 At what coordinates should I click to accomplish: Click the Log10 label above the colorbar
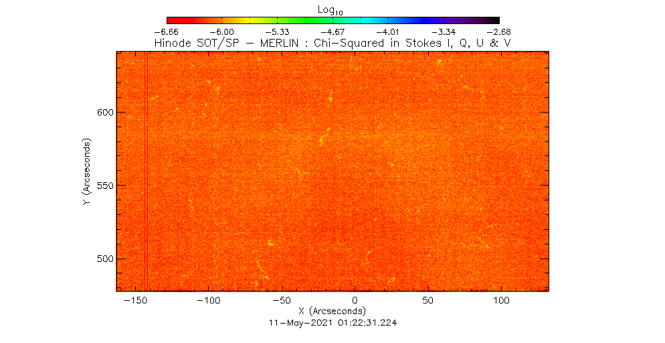tap(332, 8)
